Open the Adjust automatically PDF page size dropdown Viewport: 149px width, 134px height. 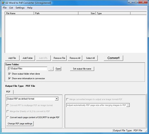128,105
